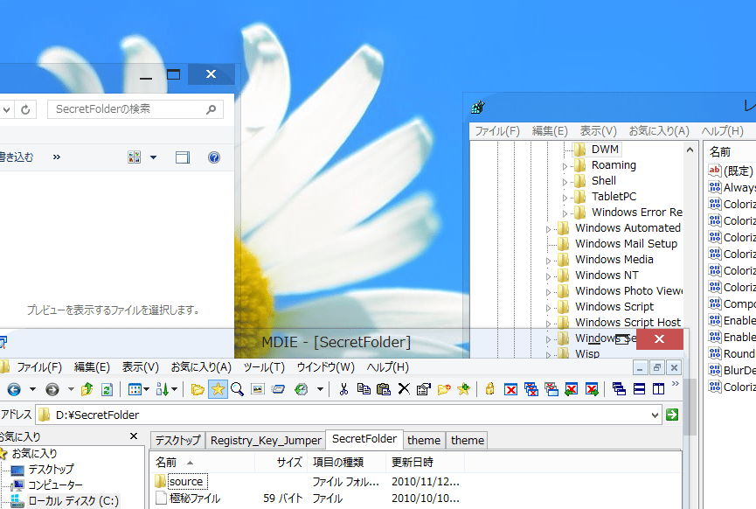The width and height of the screenshot is (756, 509).
Task: Open the forward history dropdown arrow
Action: (x=71, y=389)
